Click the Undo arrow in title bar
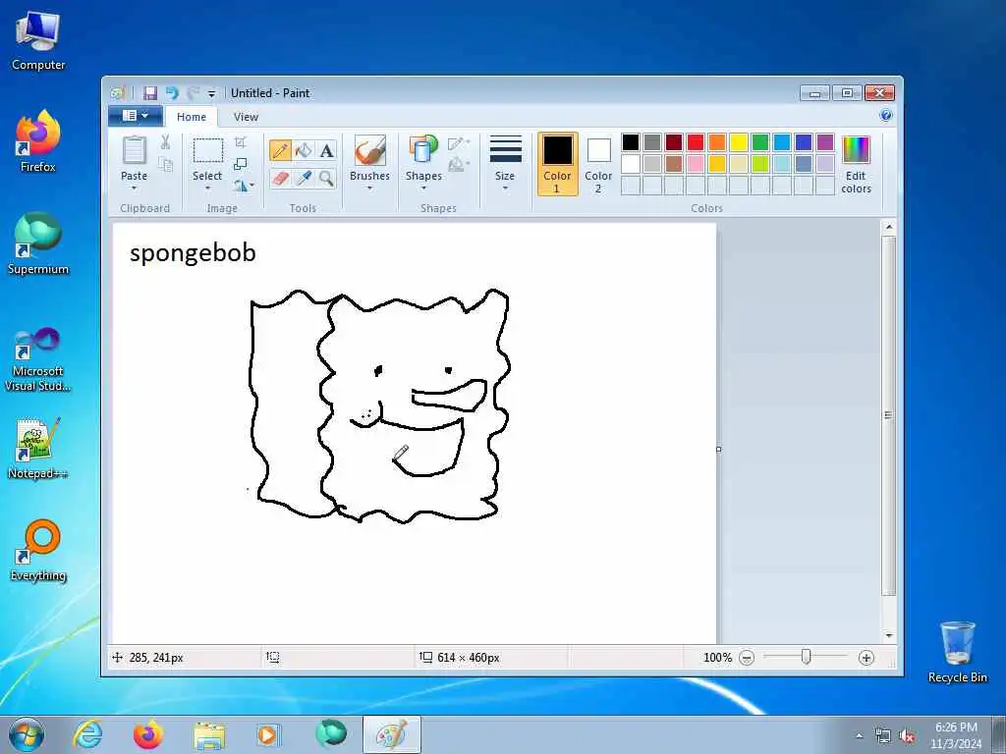Image resolution: width=1006 pixels, height=754 pixels. [171, 93]
